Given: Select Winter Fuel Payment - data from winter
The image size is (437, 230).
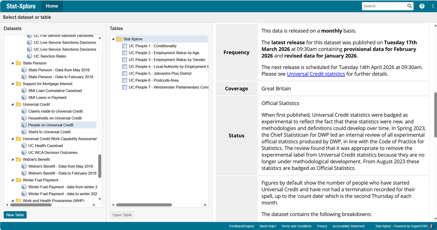Looking at the screenshot, I should 63,187.
